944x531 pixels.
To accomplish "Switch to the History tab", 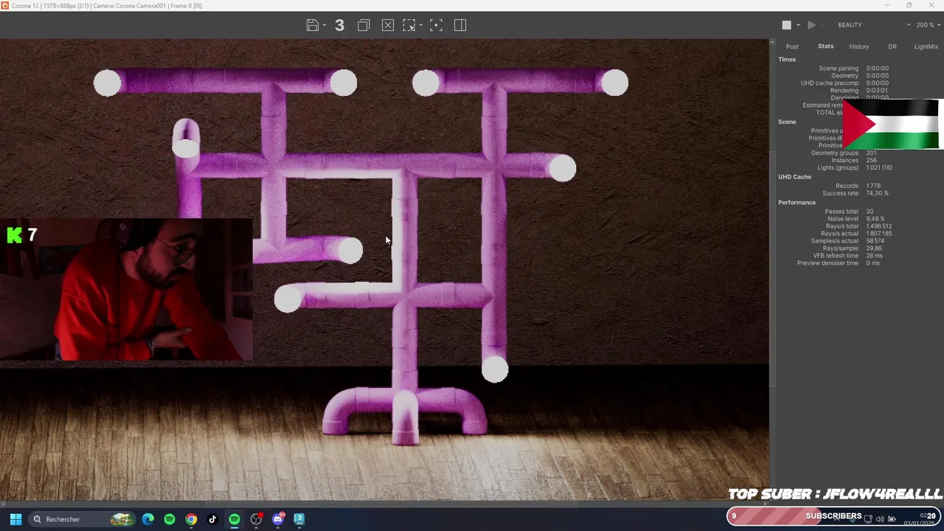I will tap(858, 46).
